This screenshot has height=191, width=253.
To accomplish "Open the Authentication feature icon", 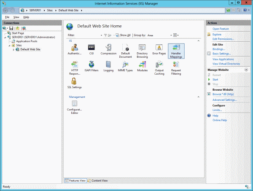I will [75, 49].
